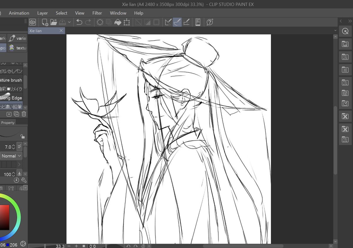Switch to the Xie lian canvas tab
This screenshot has height=248, width=353.
44,31
